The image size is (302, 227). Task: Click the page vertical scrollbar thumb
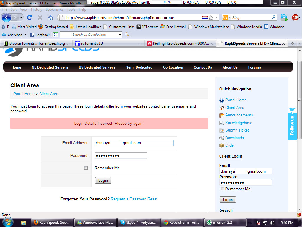(299, 100)
